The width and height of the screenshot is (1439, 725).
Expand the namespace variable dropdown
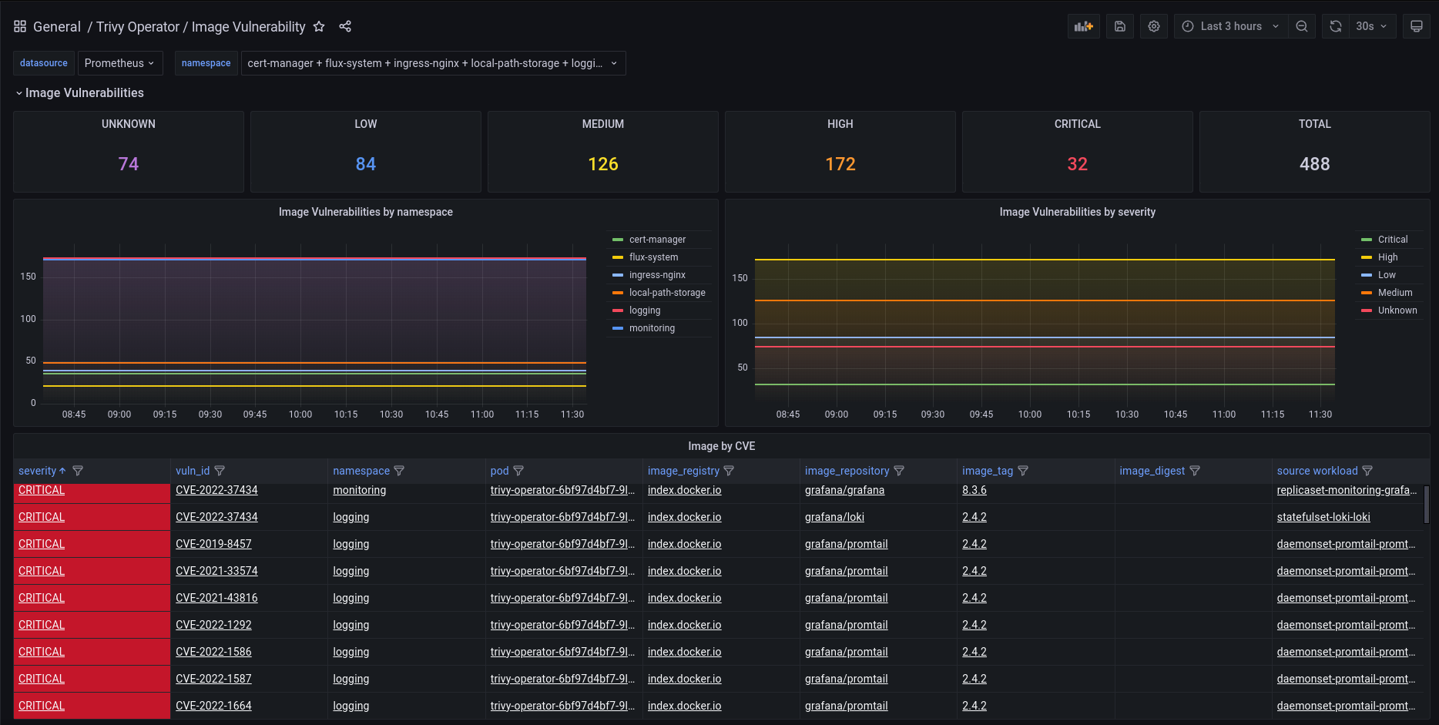432,63
